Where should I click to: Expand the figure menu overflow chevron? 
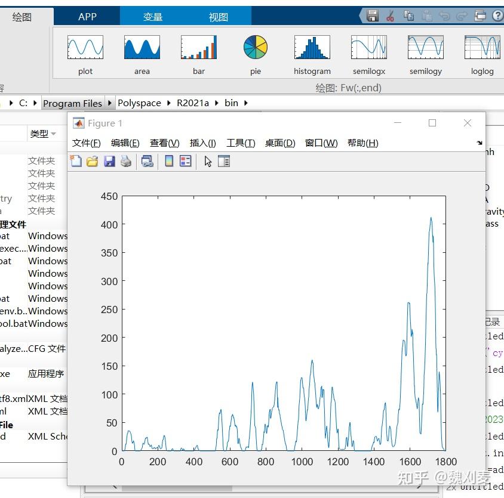pos(479,143)
